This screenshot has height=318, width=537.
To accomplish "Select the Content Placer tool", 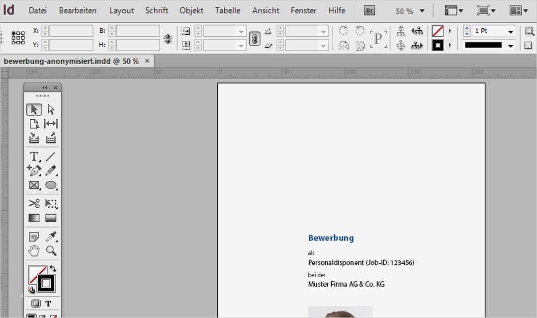I will [51, 138].
